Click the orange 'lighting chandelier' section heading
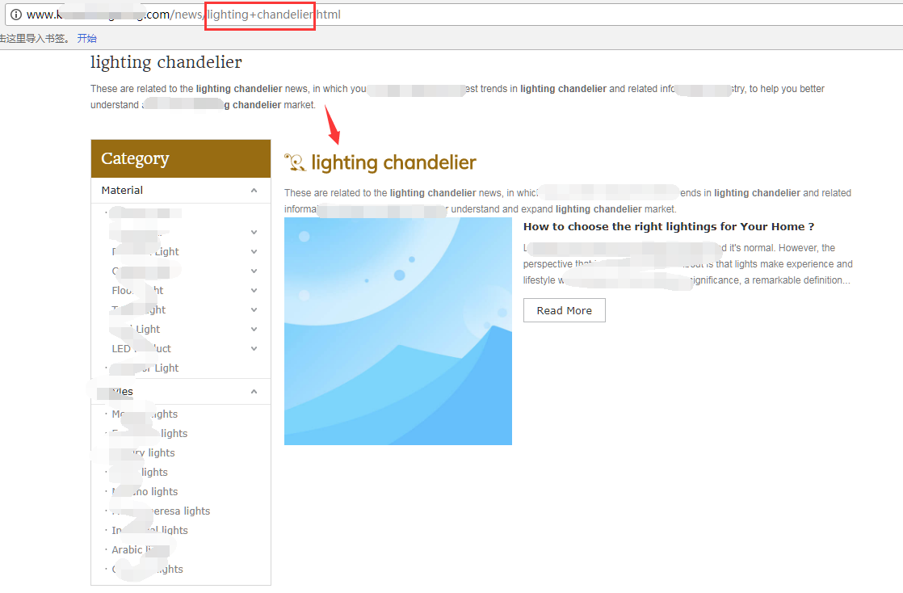The width and height of the screenshot is (903, 593). pyautogui.click(x=393, y=162)
